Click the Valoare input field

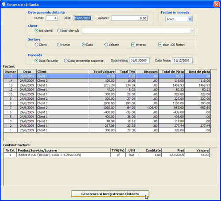(129, 18)
